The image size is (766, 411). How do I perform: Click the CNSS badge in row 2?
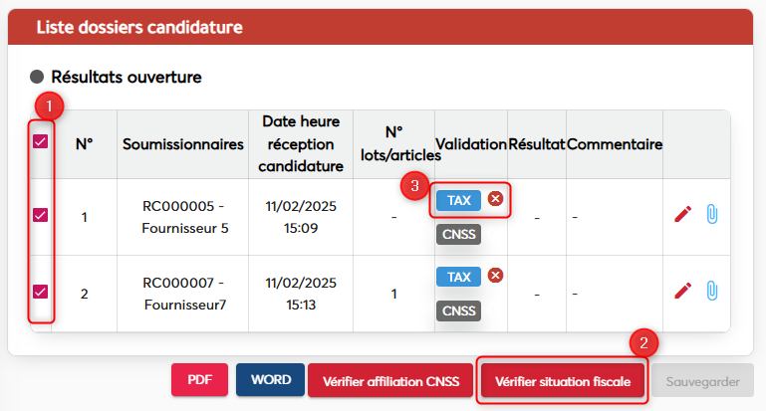[x=458, y=311]
